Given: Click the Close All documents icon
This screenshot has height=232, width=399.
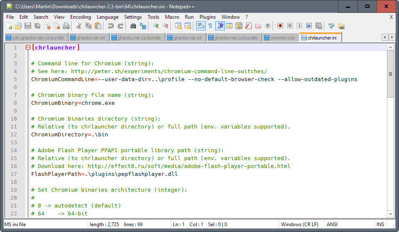Looking at the screenshot, I should pos(57,26).
